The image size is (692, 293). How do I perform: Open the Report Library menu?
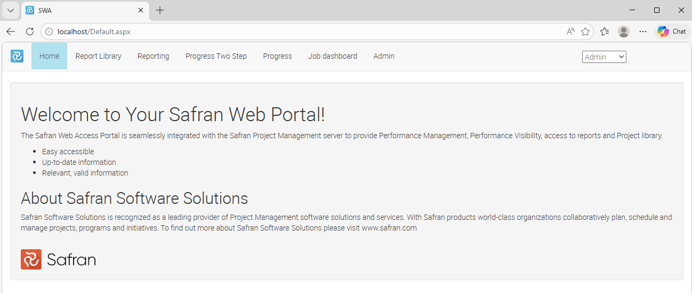pos(98,56)
